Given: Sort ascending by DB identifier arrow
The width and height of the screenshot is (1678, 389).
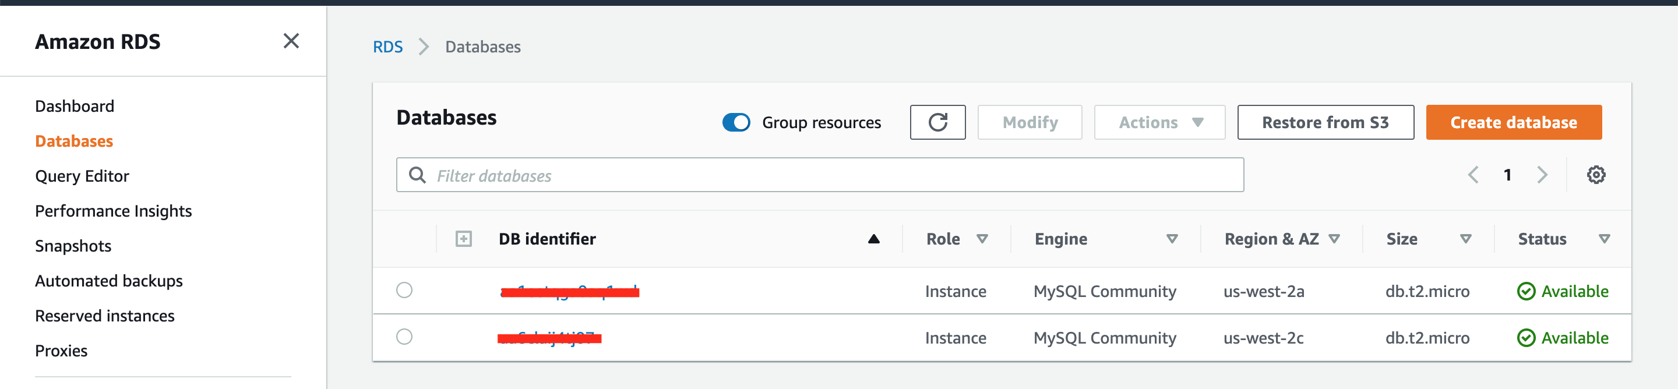Looking at the screenshot, I should pyautogui.click(x=873, y=239).
